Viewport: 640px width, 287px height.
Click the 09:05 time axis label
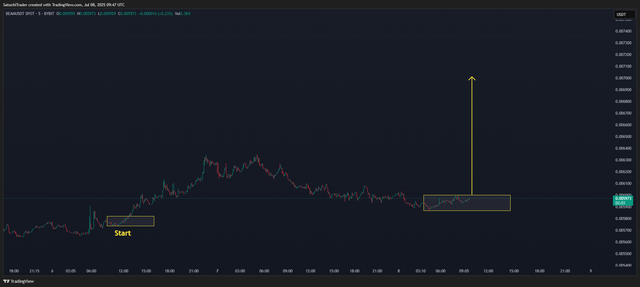pos(464,271)
